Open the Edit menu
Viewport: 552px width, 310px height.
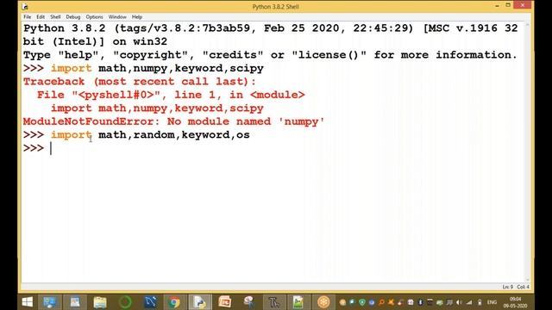tap(41, 17)
